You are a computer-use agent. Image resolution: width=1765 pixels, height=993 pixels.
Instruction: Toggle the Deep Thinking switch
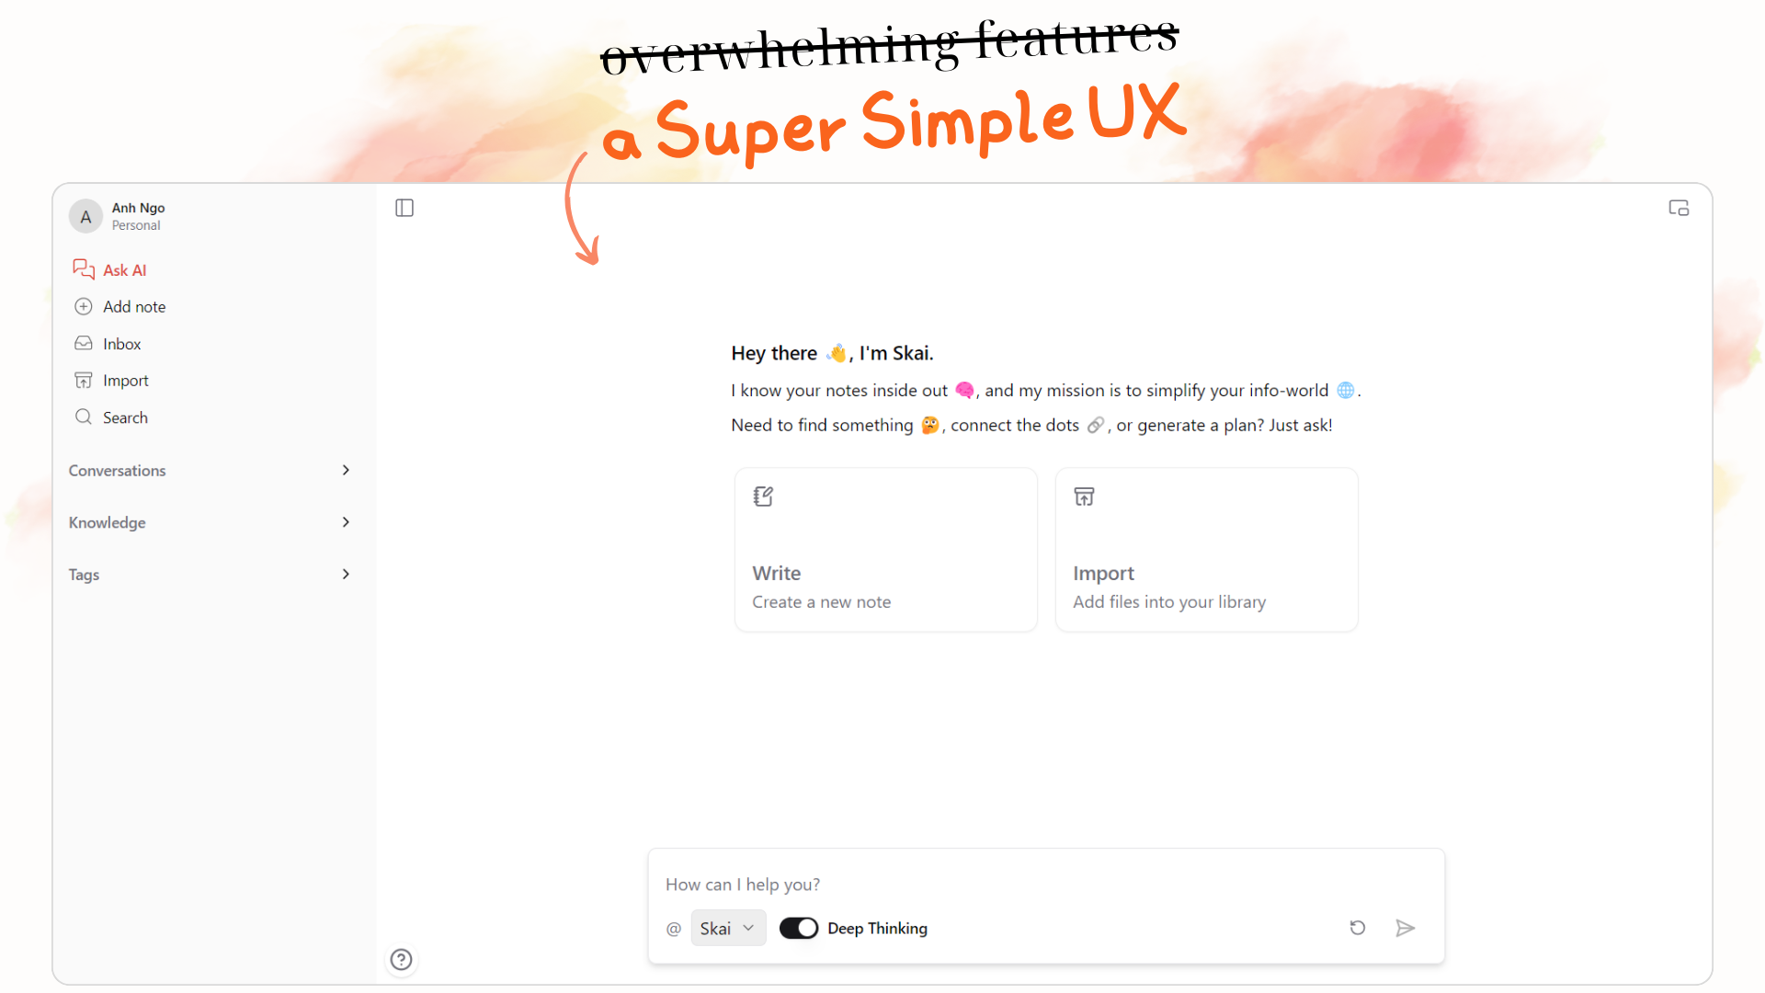[795, 928]
